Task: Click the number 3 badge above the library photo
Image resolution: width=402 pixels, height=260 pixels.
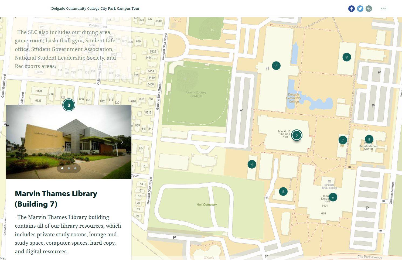Action: pyautogui.click(x=69, y=105)
